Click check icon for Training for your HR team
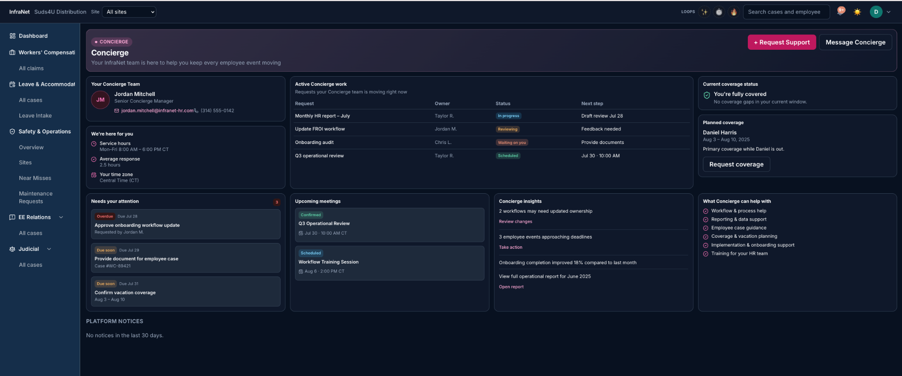902x376 pixels. 706,254
